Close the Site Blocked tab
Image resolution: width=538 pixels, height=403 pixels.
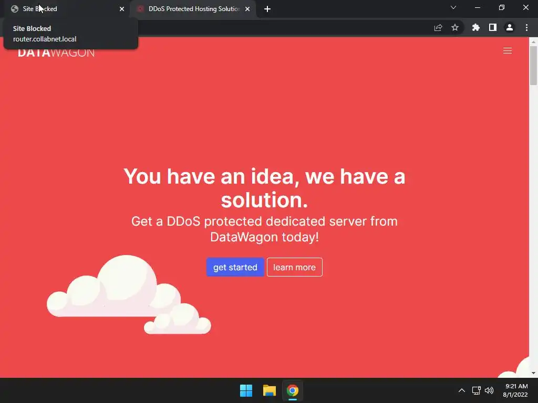click(x=122, y=9)
